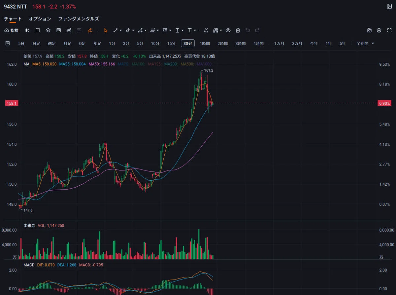Select the triangle shape drawing tool
Screen dimensions: 396x295
[x=140, y=30]
